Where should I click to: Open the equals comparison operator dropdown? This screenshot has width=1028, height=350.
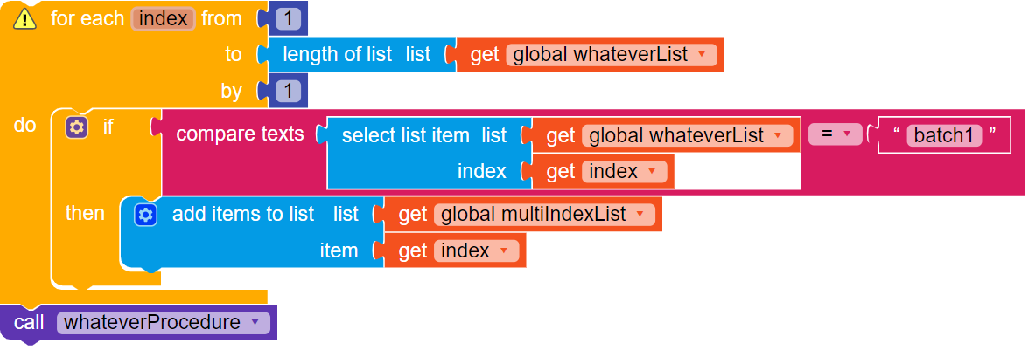(846, 134)
